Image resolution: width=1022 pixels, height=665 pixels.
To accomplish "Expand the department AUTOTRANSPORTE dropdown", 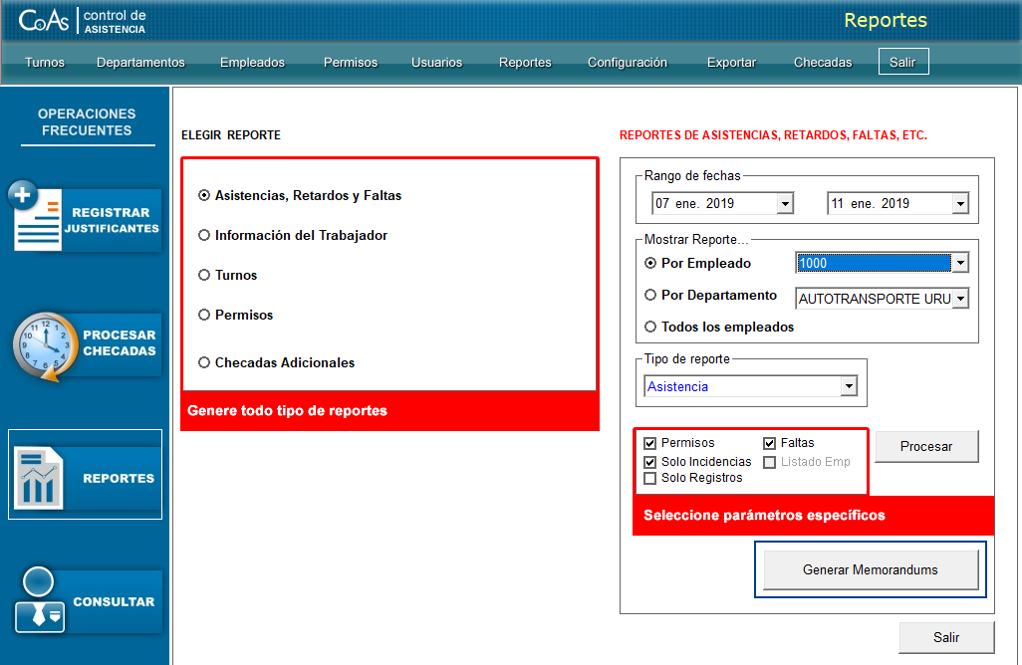I will [x=959, y=299].
